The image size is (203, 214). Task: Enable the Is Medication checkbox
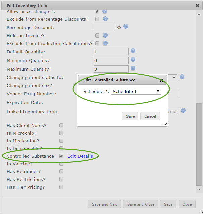pos(61,141)
